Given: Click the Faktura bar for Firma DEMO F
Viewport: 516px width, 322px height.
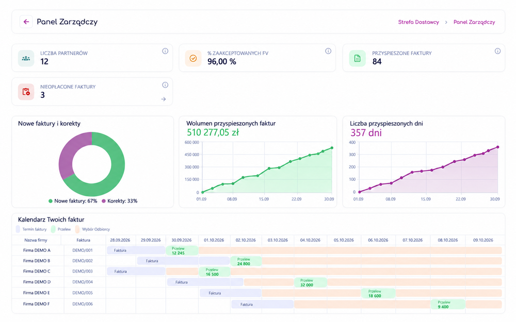Looking at the screenshot, I should click(x=262, y=304).
